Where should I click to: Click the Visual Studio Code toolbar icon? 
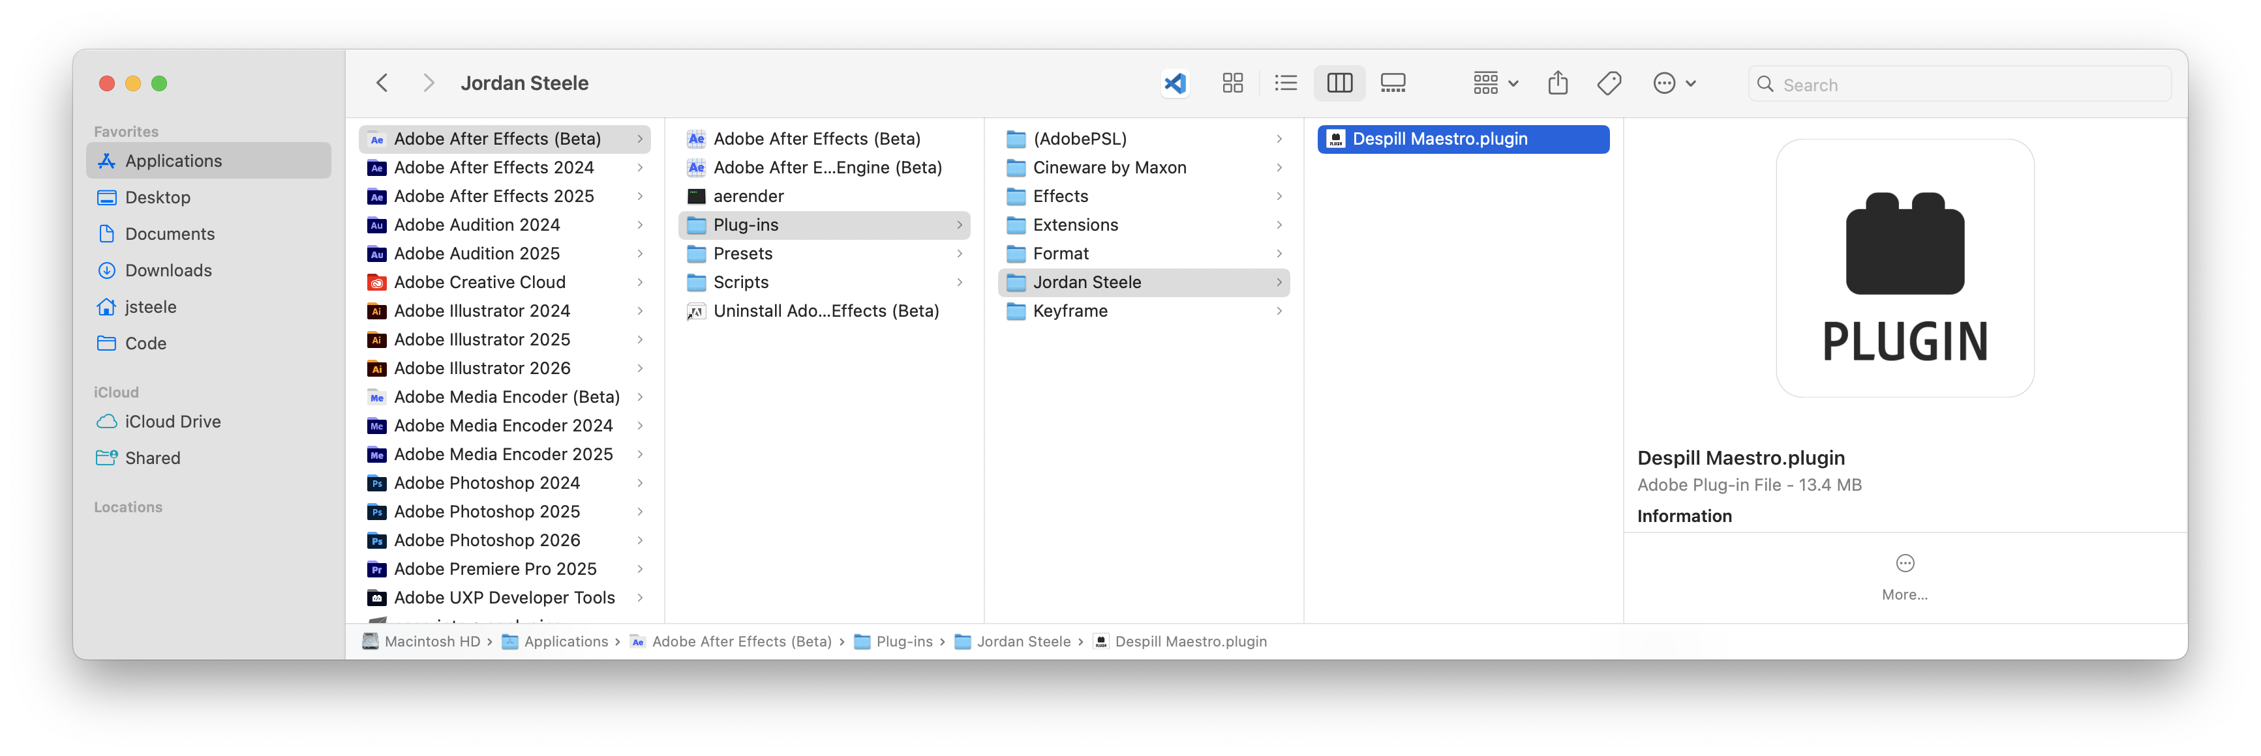coord(1174,83)
